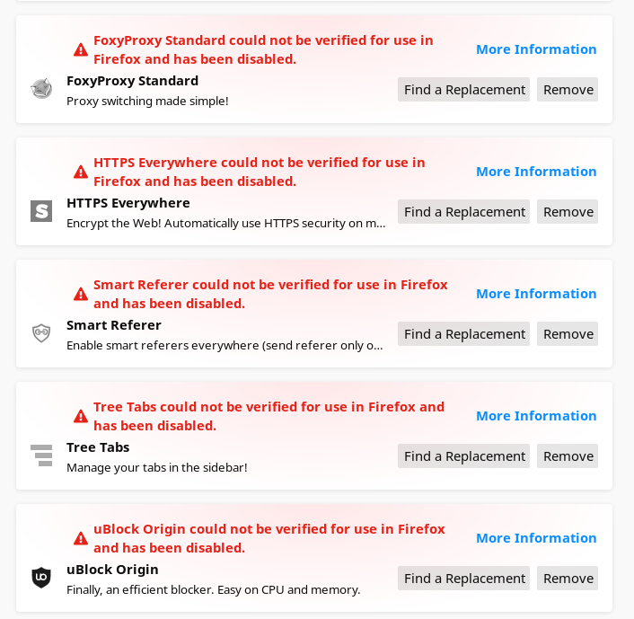Find a Replacement for uBlock Origin

[x=464, y=579]
